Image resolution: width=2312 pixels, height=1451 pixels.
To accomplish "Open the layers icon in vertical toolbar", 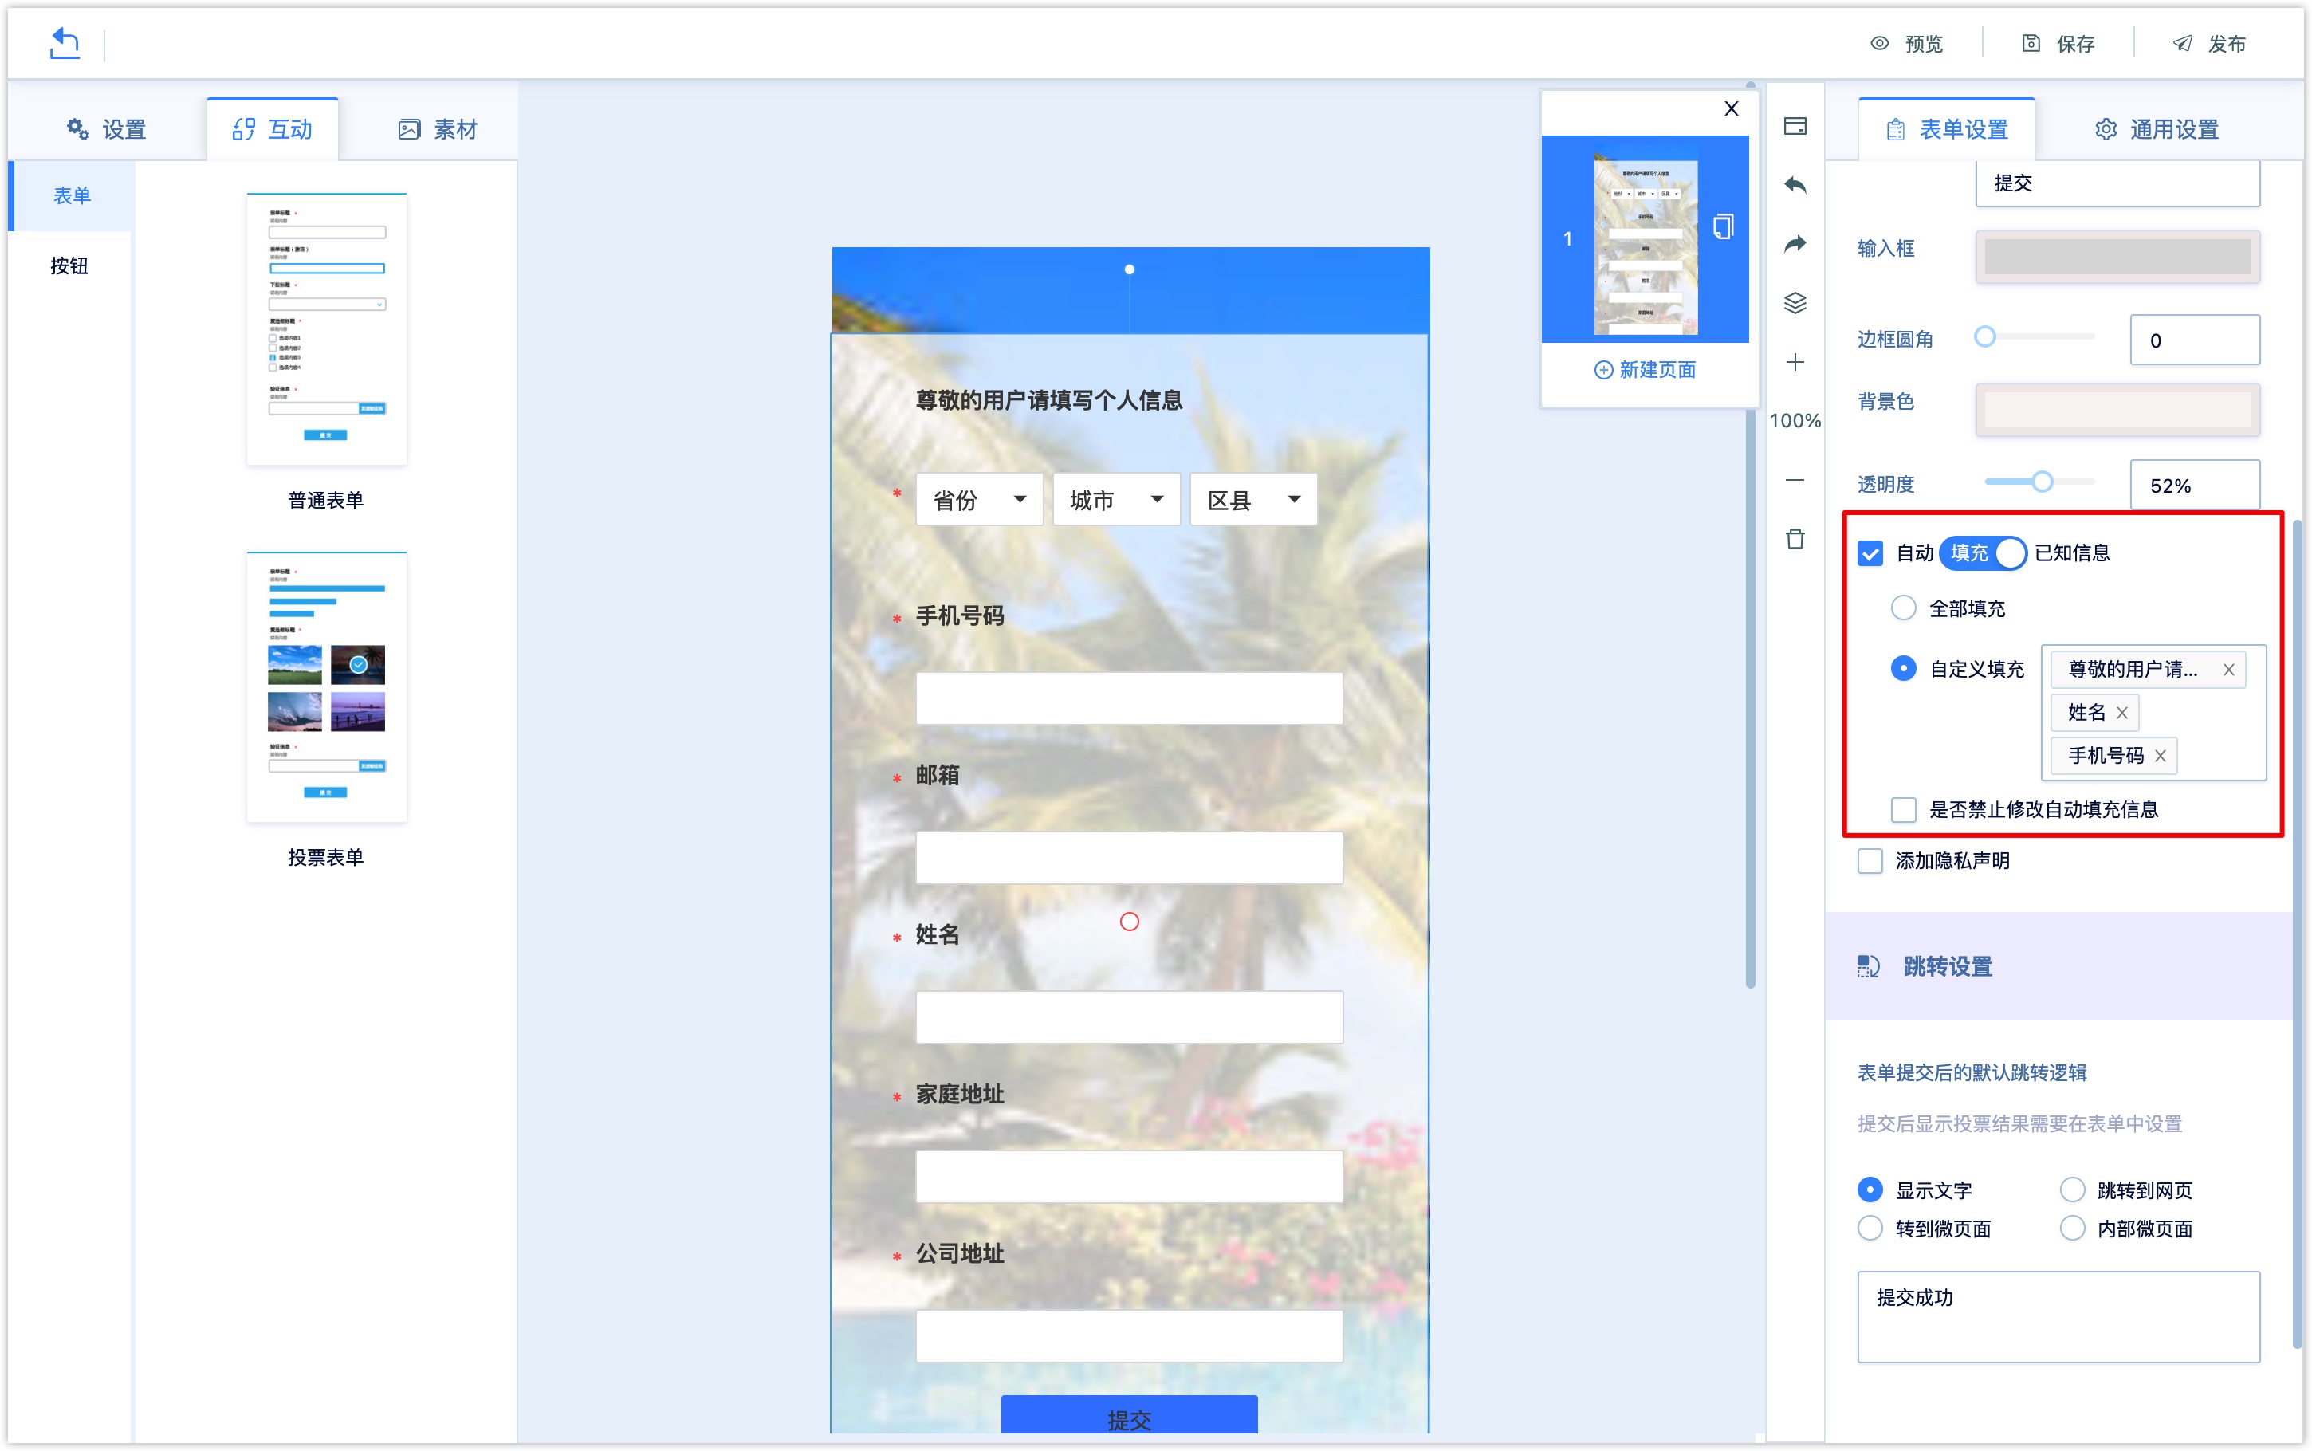I will click(1795, 302).
